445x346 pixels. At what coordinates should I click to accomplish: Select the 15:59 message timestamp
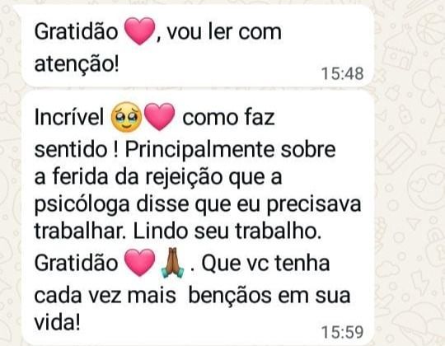(342, 332)
